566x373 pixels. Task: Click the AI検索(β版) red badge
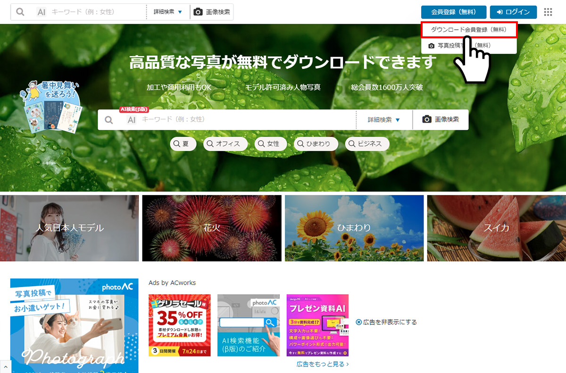(134, 109)
